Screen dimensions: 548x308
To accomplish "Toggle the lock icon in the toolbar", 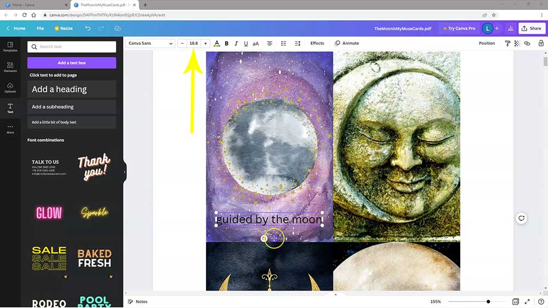I will 541,43.
